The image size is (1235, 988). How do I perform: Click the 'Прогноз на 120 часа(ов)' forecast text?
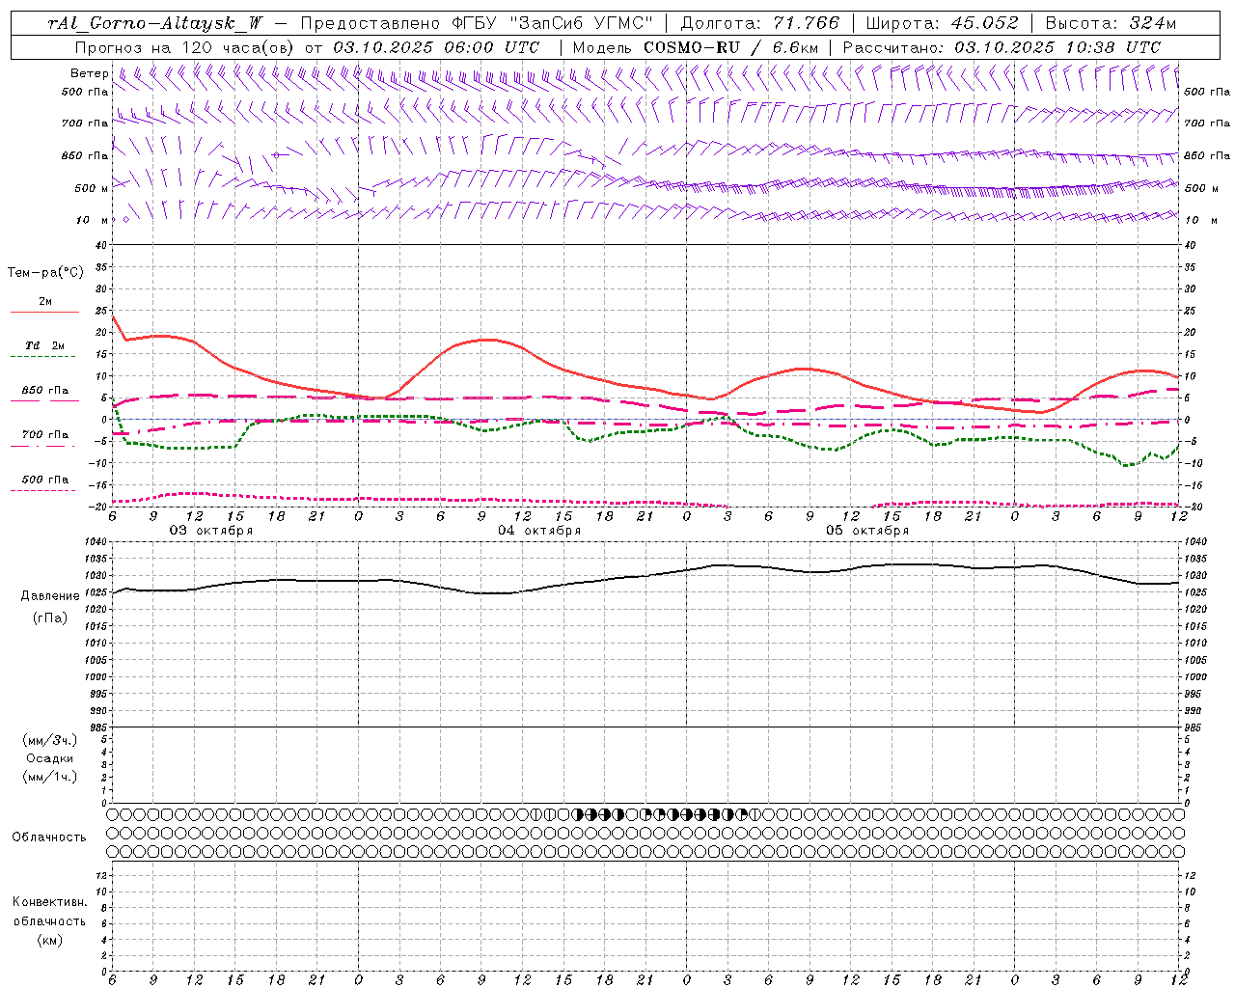click(x=186, y=47)
